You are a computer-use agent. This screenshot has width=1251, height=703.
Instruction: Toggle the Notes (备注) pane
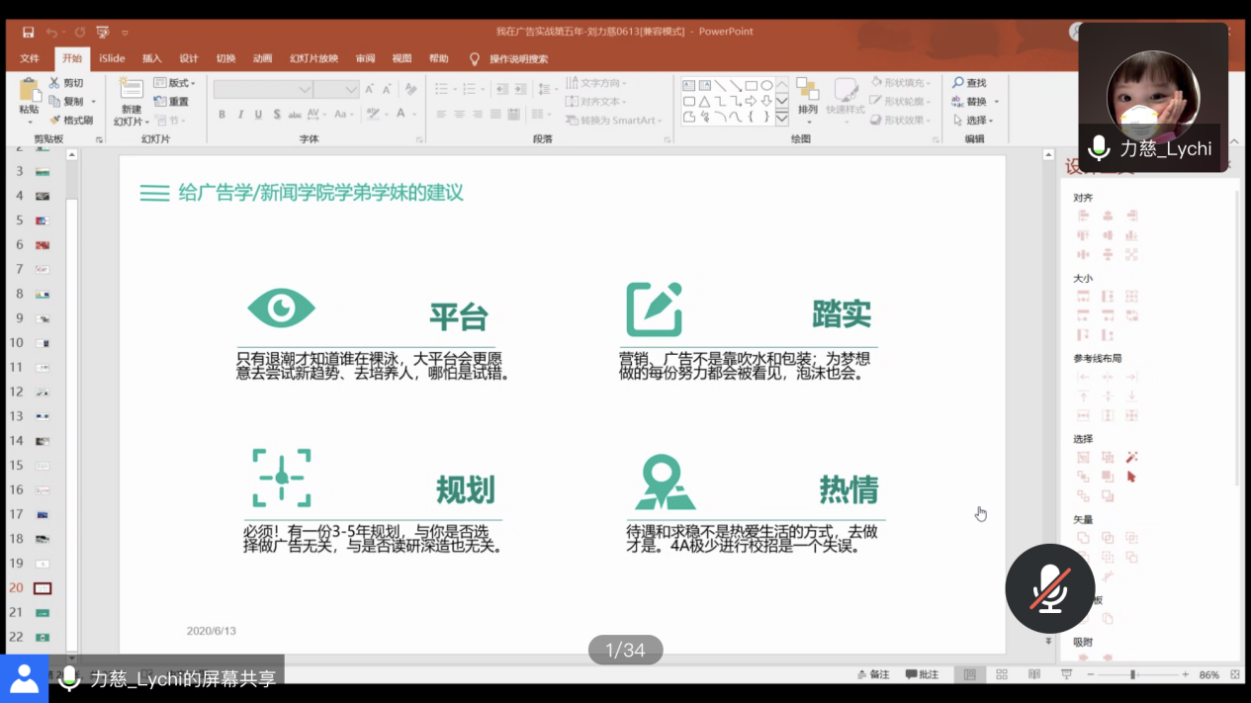873,674
